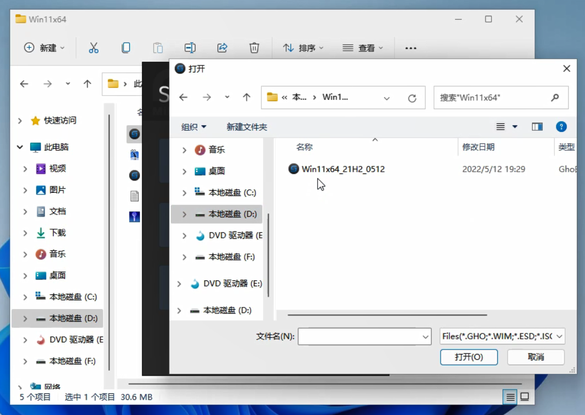Click the up-level arrow in 打开 dialog
Image resolution: width=585 pixels, height=415 pixels.
247,98
